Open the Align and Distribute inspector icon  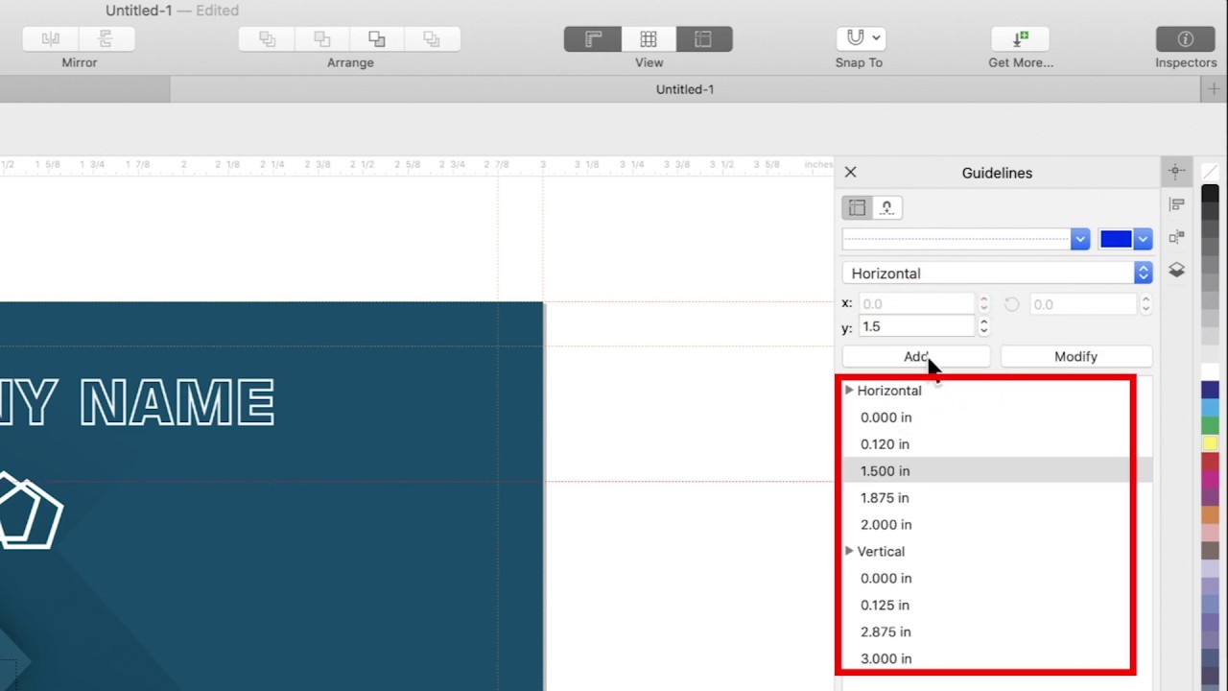1176,204
